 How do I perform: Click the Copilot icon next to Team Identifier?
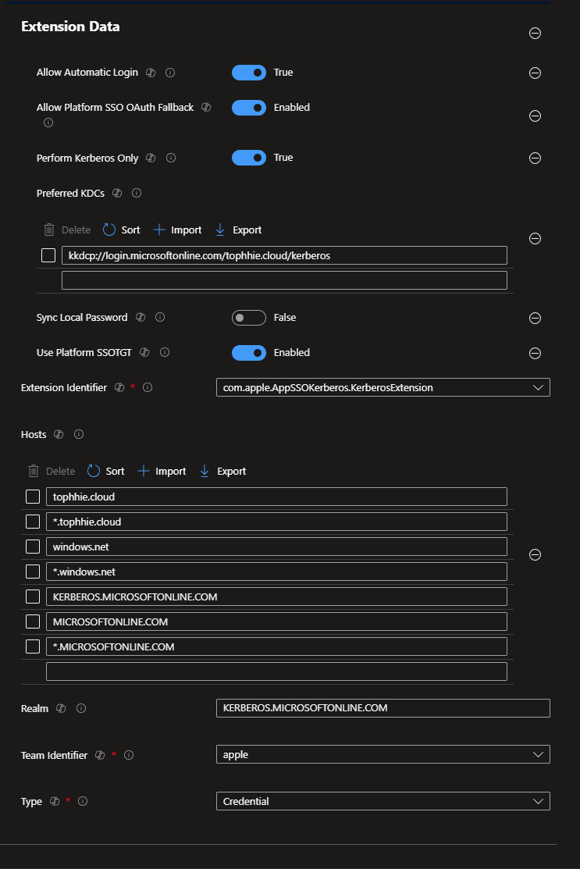pos(99,755)
